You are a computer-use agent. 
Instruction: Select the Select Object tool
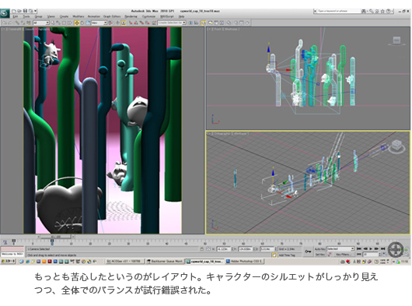click(x=53, y=23)
